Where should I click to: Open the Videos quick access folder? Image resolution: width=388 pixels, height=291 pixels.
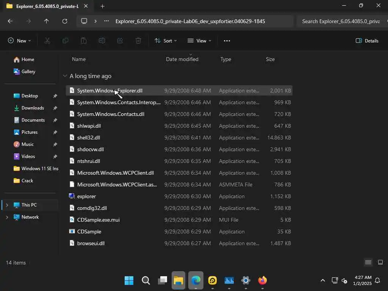click(28, 156)
